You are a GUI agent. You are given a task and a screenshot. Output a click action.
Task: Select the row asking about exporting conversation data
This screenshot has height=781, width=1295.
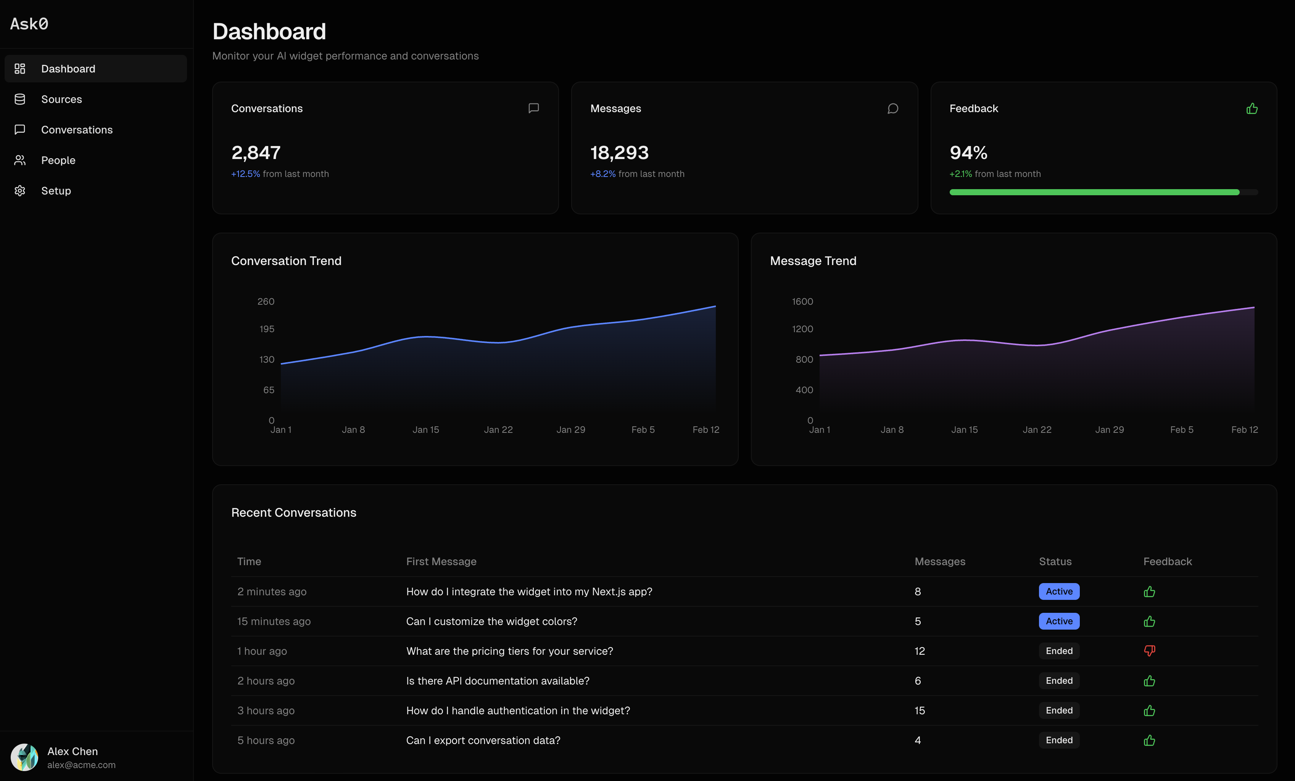482,740
